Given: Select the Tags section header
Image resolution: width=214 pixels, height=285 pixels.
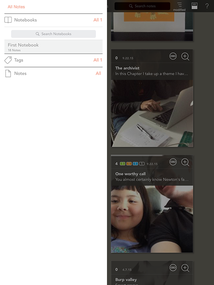Looking at the screenshot, I should coord(19,60).
